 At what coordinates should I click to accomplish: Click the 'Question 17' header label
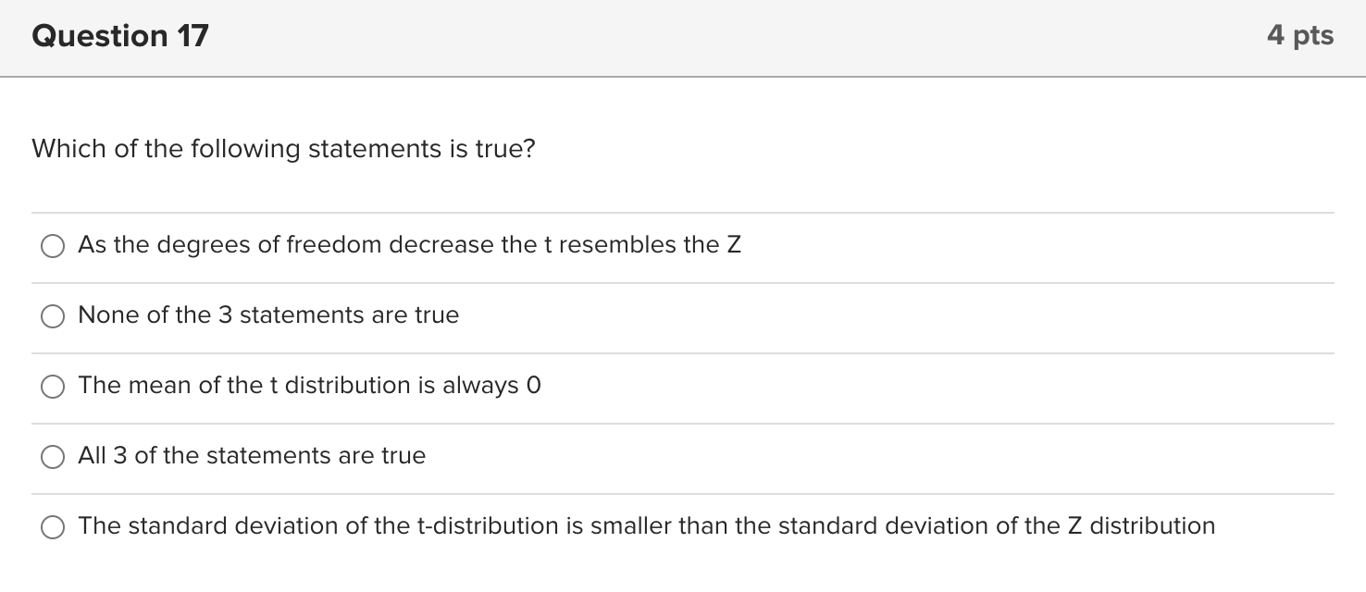[118, 35]
